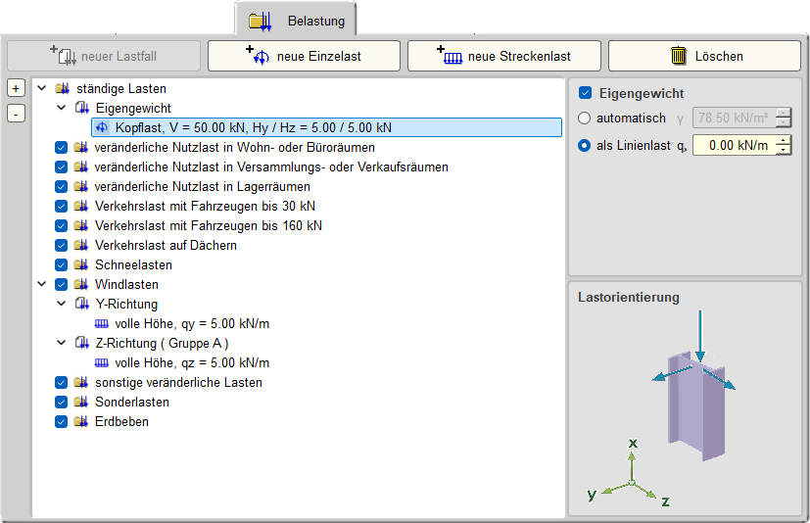Uncheck the Eigengewicht checkbox in right panel
Image resolution: width=810 pixels, height=523 pixels.
click(586, 94)
